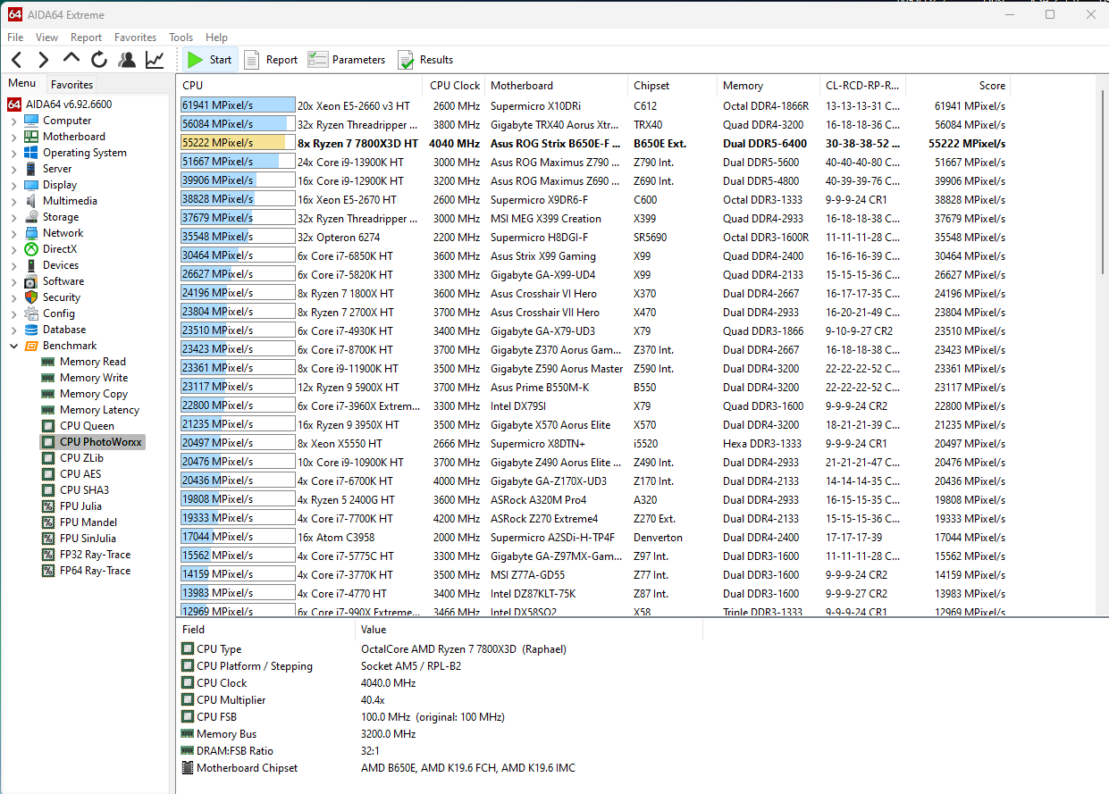Switch to the Menu tab
This screenshot has width=1109, height=794.
tap(22, 84)
